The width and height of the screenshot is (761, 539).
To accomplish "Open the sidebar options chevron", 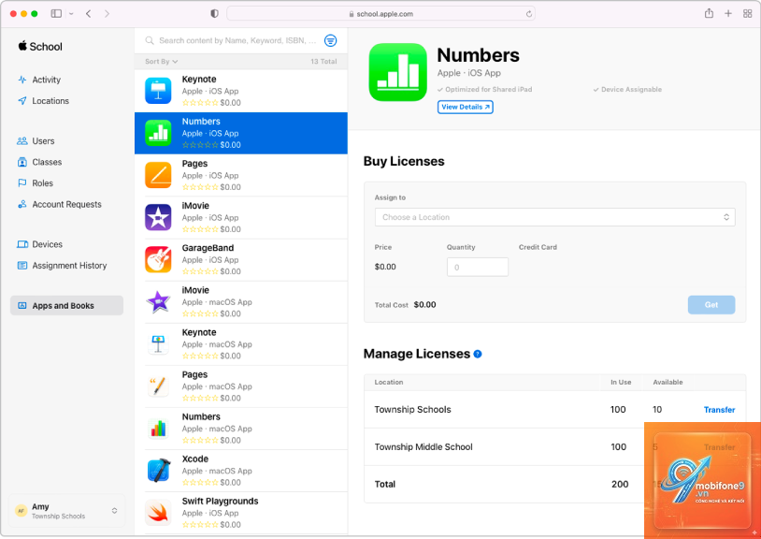I will 71,14.
